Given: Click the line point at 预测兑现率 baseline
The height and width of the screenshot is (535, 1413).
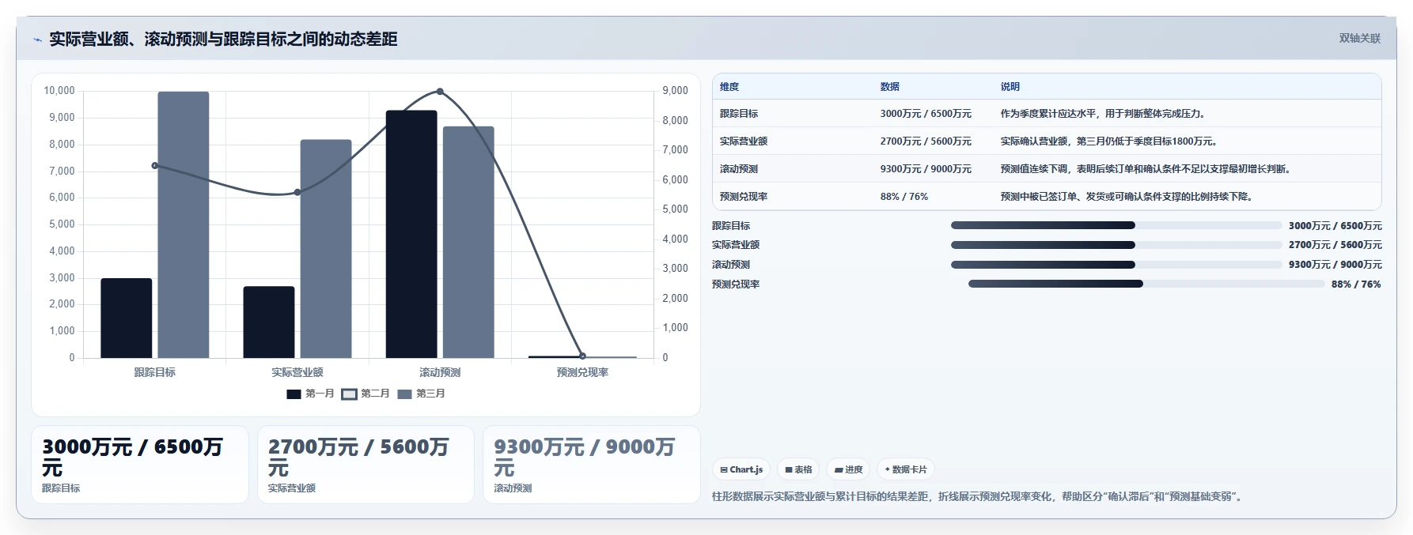Looking at the screenshot, I should pos(582,356).
